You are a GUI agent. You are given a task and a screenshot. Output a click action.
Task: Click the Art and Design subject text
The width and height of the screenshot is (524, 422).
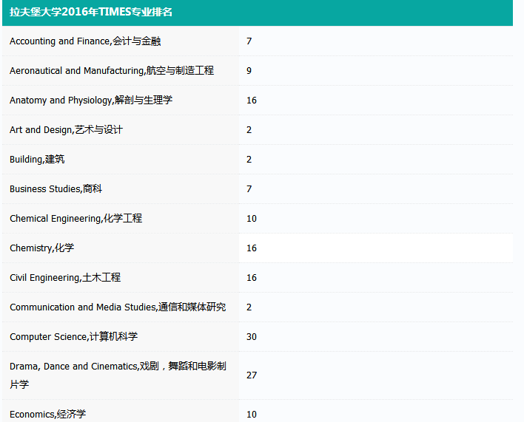click(66, 130)
